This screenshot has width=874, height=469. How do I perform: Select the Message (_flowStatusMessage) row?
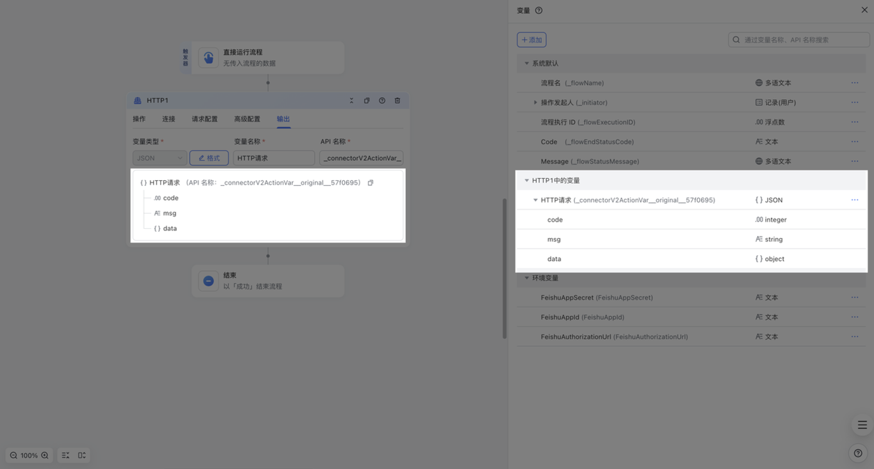click(691, 162)
